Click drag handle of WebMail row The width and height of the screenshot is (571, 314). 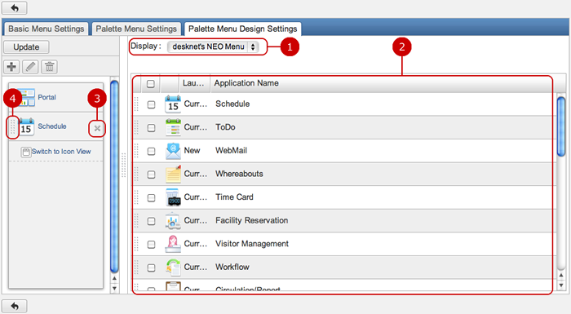pos(136,151)
